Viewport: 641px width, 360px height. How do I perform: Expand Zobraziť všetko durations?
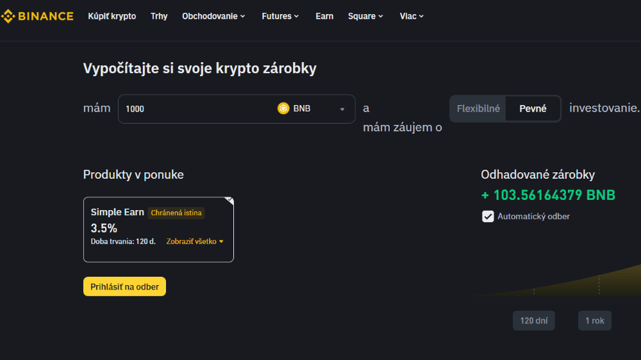click(195, 241)
